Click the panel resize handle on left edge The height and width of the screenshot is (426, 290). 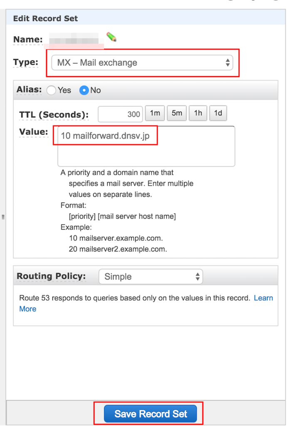coord(3,217)
